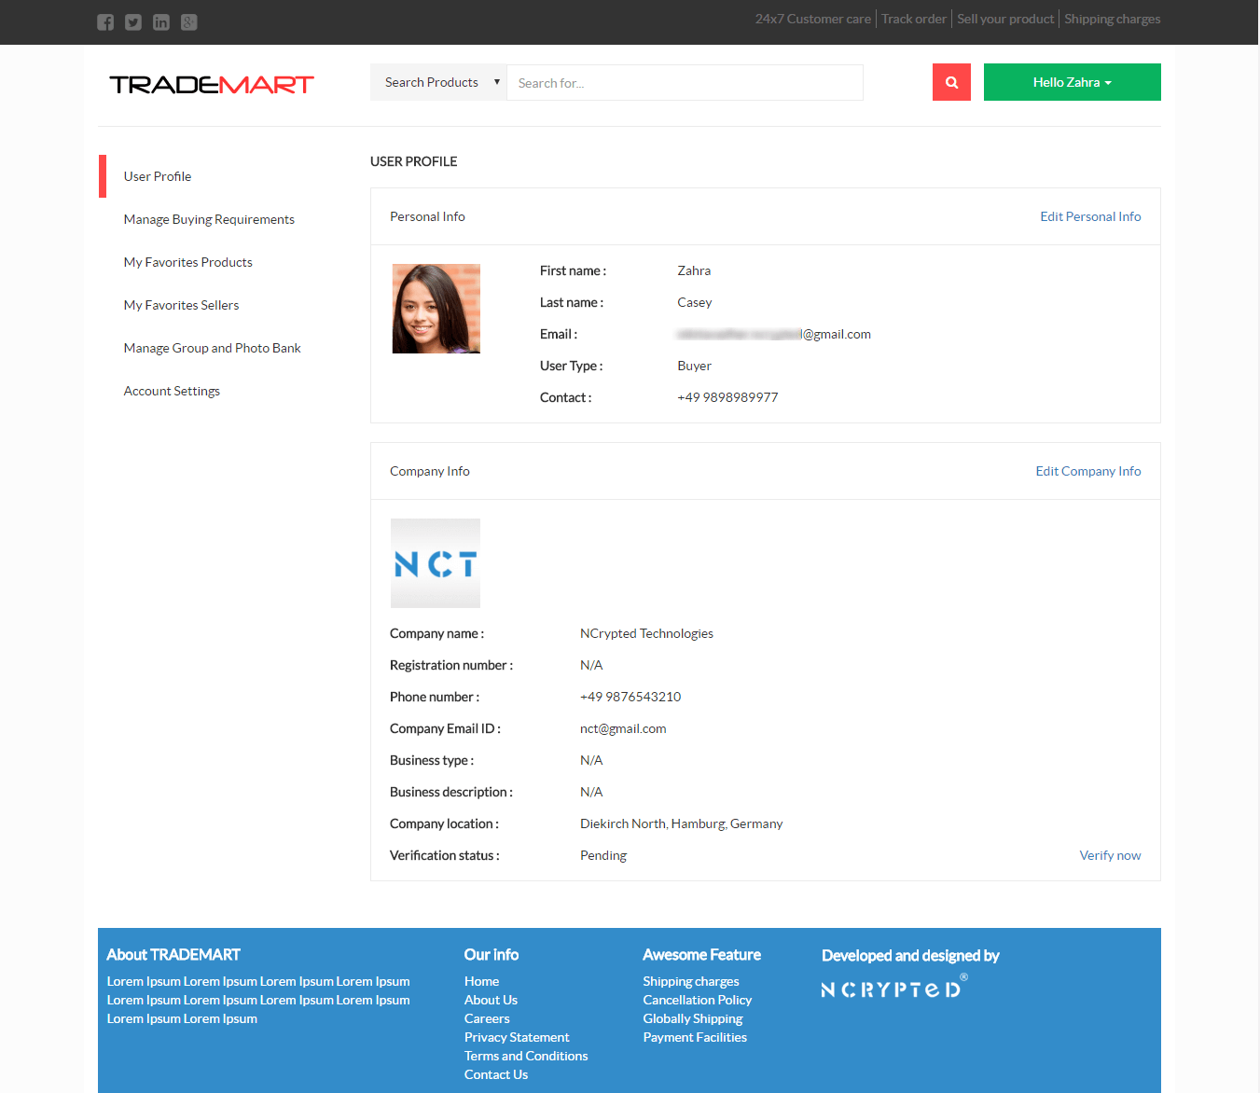The height and width of the screenshot is (1093, 1260).
Task: Open the footer About Us link
Action: 491,1000
